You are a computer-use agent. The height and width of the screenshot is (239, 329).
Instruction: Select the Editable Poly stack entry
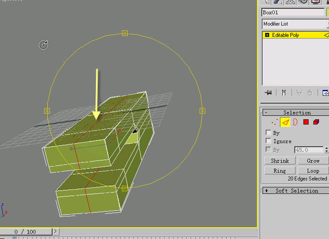point(296,35)
